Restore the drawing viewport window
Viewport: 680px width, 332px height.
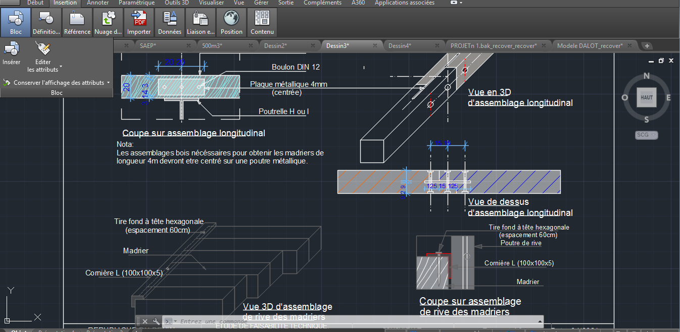coord(661,61)
